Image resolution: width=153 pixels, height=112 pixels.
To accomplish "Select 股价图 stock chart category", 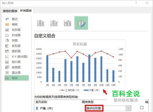I will tap(16, 62).
